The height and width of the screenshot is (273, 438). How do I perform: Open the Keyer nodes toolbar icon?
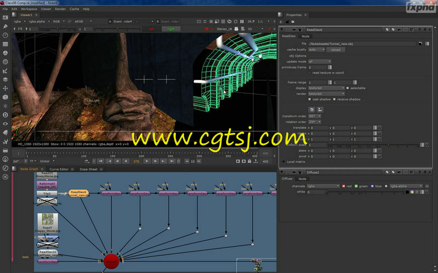tap(5, 71)
